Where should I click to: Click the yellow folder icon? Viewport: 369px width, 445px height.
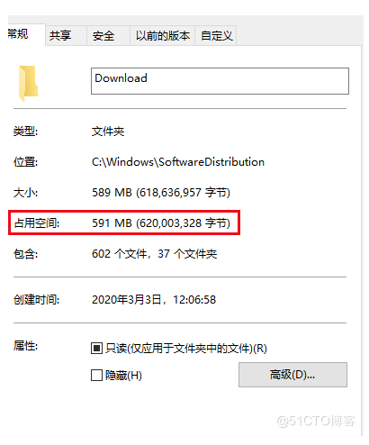coord(29,83)
